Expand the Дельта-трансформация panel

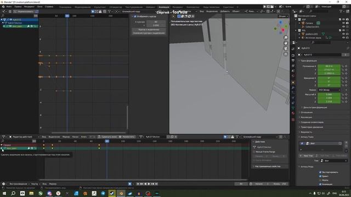pyautogui.click(x=315, y=107)
